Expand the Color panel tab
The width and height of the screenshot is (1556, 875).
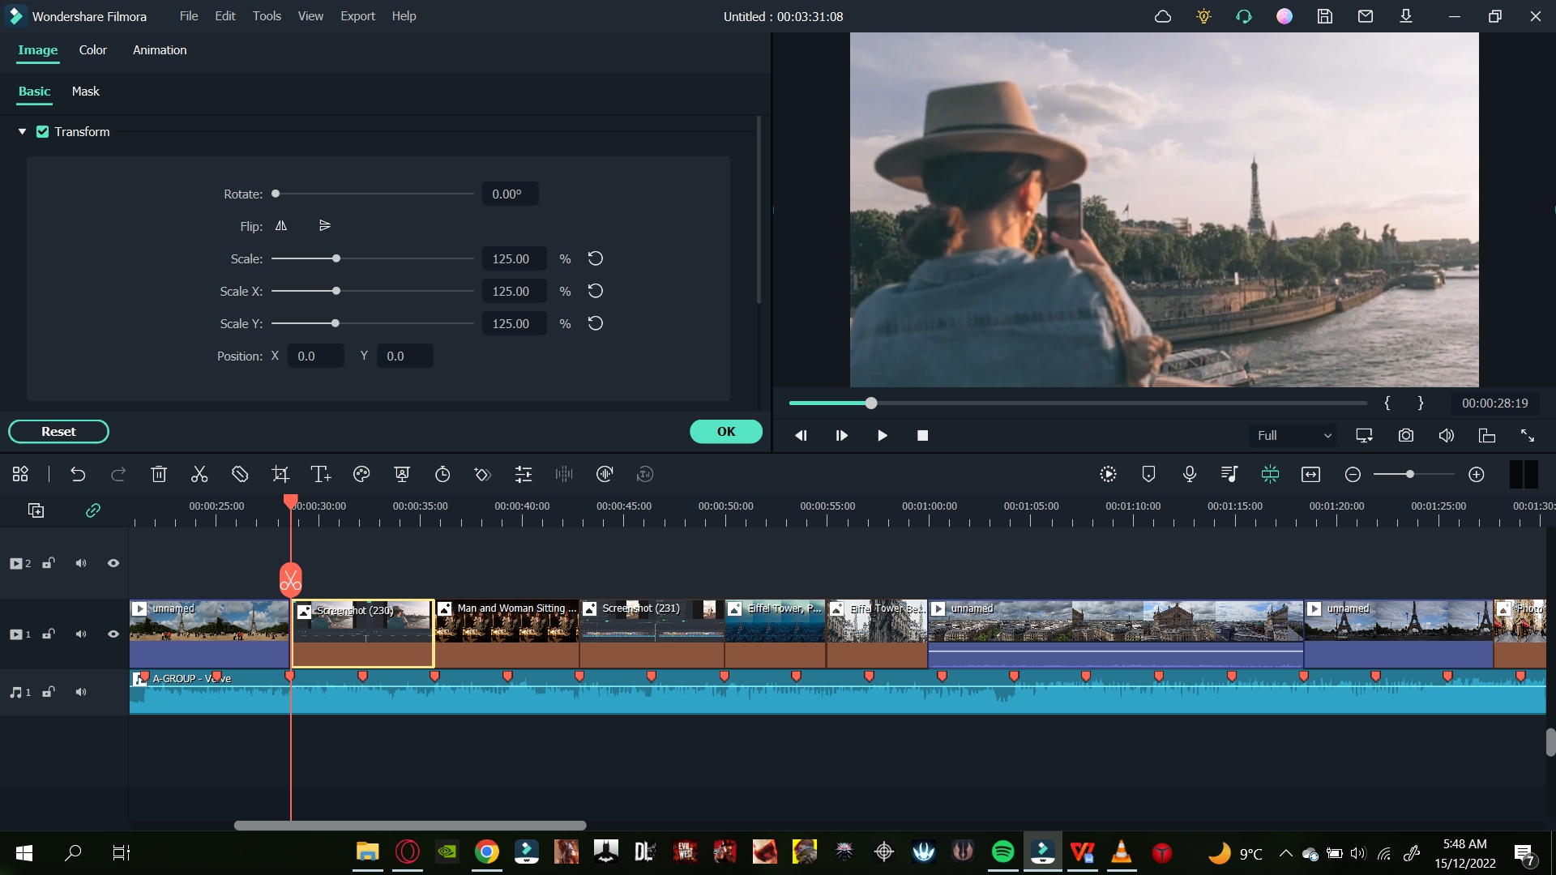coord(93,49)
